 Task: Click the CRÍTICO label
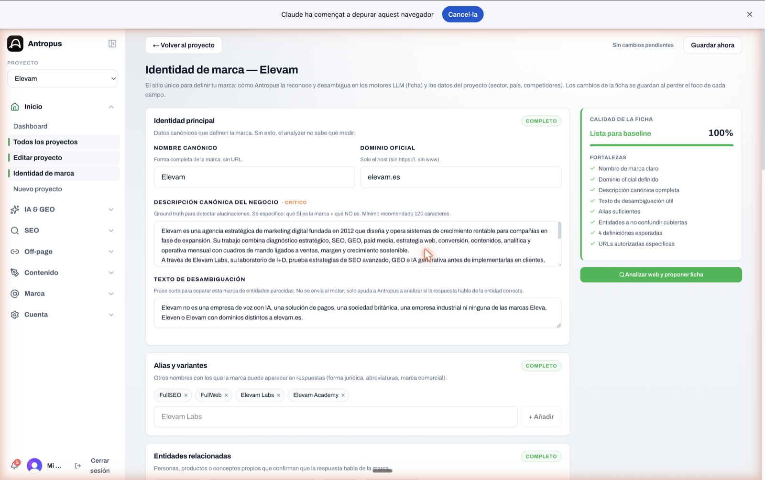(x=295, y=203)
